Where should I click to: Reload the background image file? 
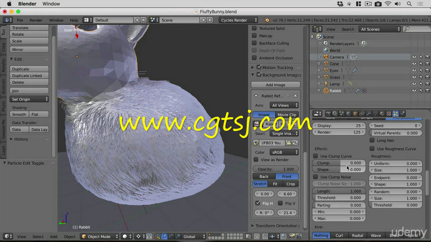point(295,143)
